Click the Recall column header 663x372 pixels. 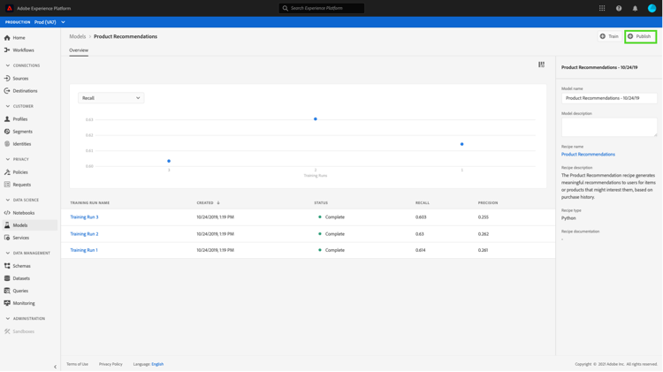point(423,203)
